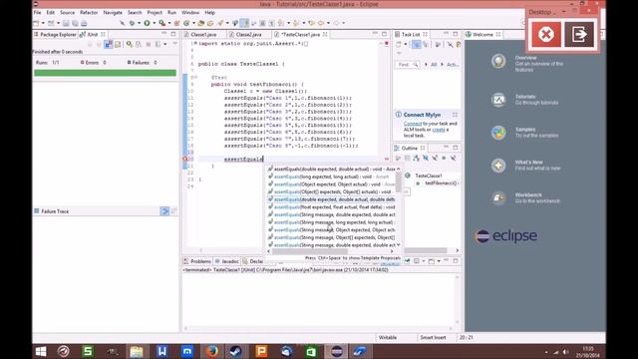Switch to the Package Explorer tab
The height and width of the screenshot is (359, 638).
point(55,35)
